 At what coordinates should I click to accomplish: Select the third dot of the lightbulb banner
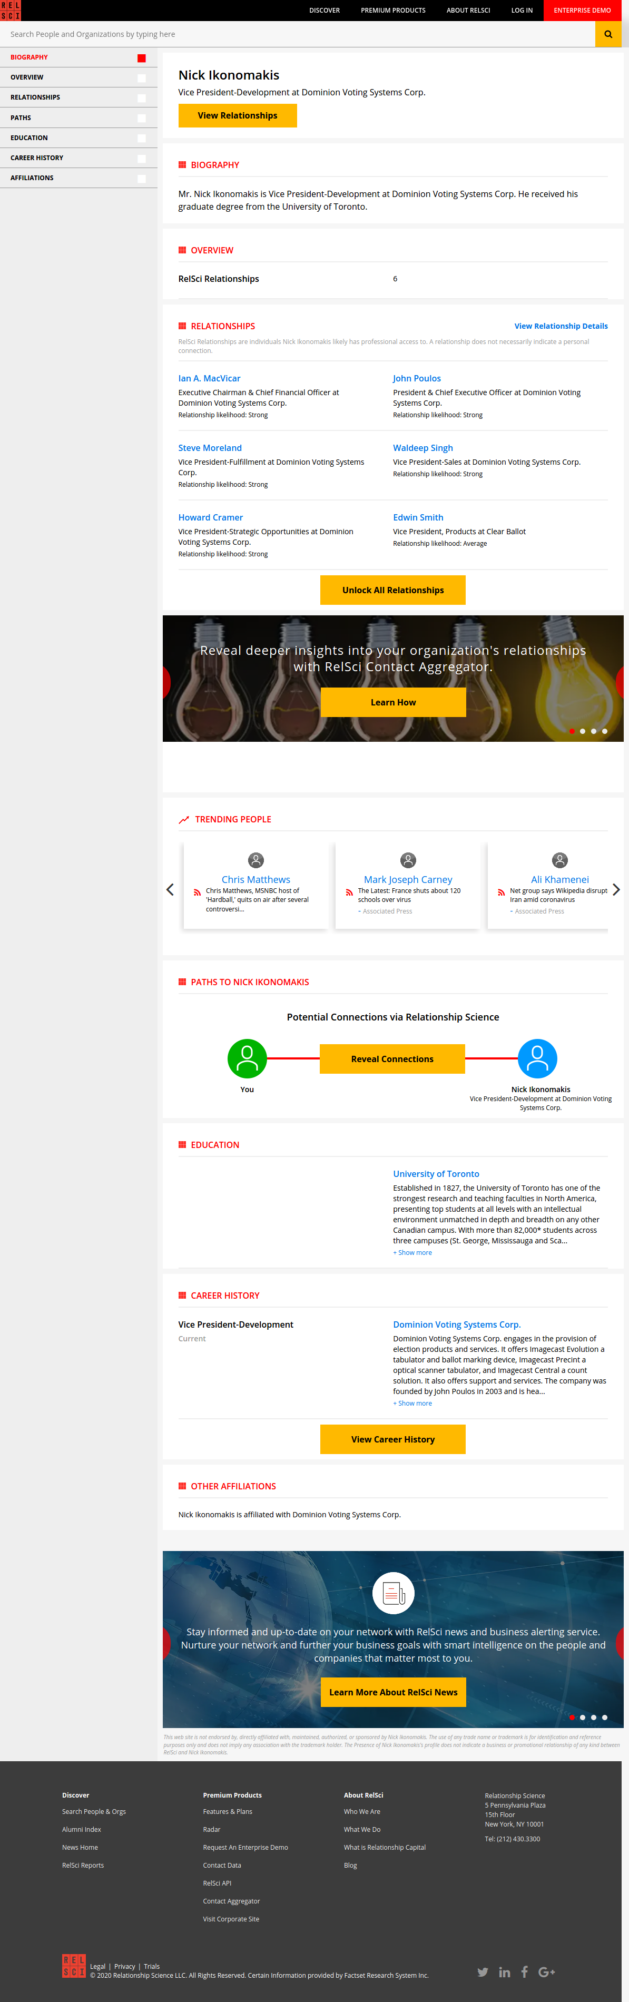coord(594,731)
